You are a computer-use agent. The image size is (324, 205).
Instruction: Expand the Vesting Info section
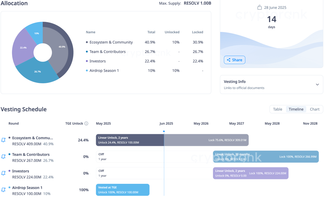coord(317,84)
